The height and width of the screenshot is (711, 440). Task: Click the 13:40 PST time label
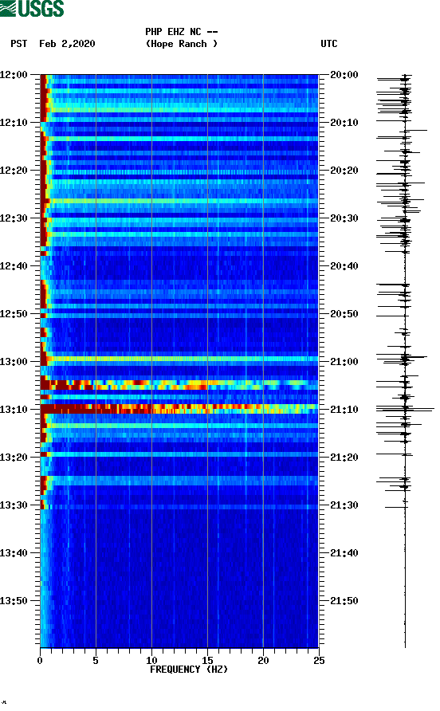(x=14, y=552)
